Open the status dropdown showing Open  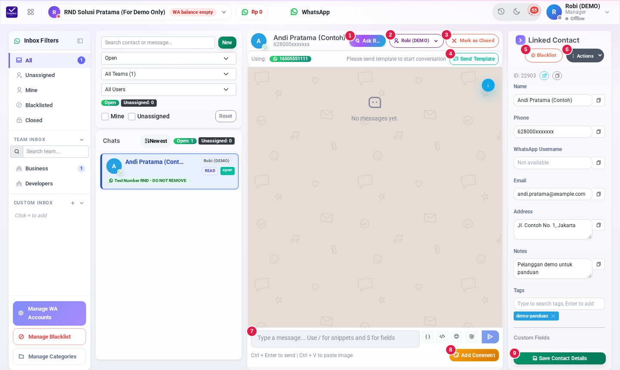pos(169,58)
